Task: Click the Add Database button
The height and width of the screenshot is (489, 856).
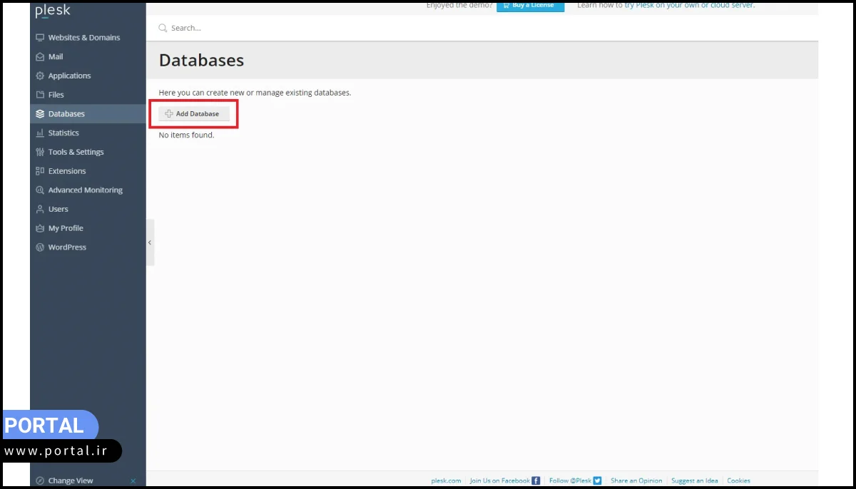Action: click(193, 113)
